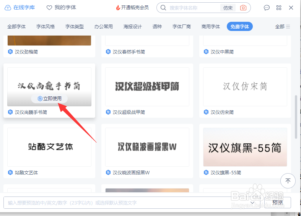
Task: Open the 字体类型 category
Action: coord(75,26)
